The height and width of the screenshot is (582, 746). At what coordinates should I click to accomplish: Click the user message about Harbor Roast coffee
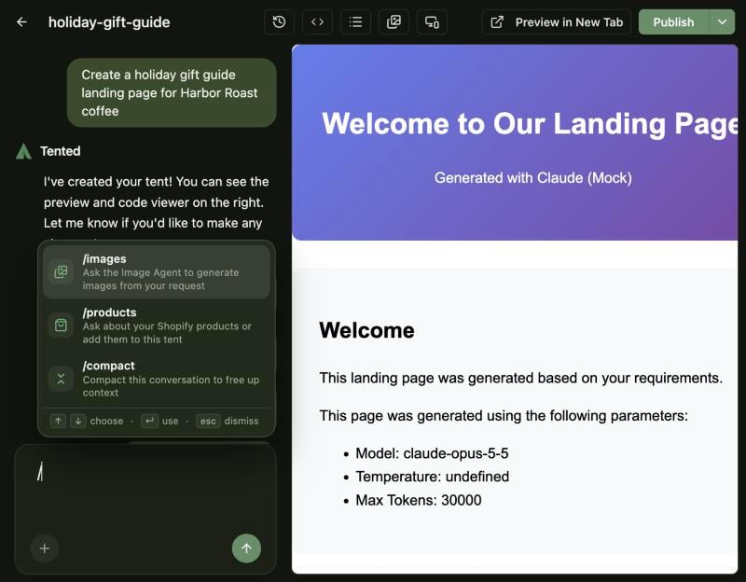[x=172, y=92]
